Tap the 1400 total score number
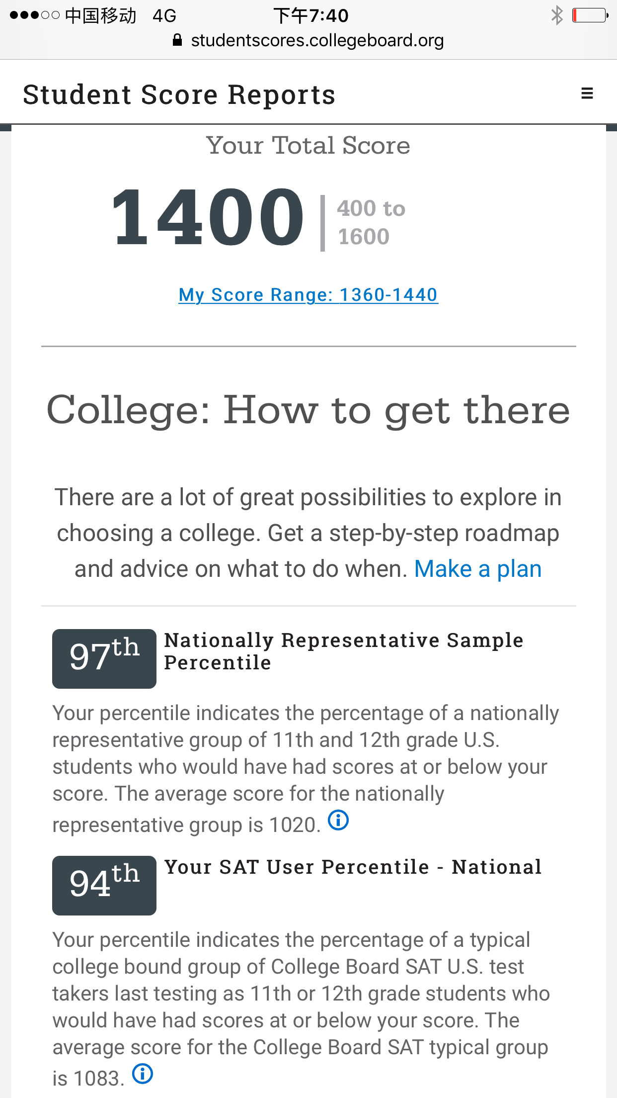 pos(208,217)
